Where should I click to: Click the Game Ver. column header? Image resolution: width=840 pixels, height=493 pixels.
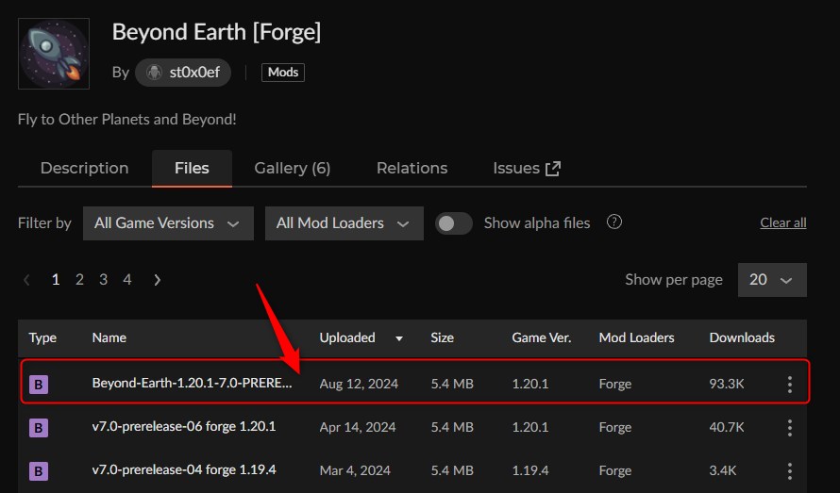[x=542, y=337]
